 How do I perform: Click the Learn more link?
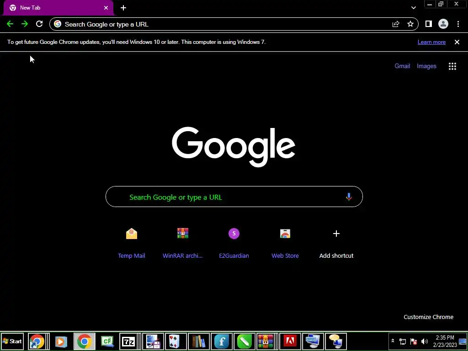click(x=431, y=42)
